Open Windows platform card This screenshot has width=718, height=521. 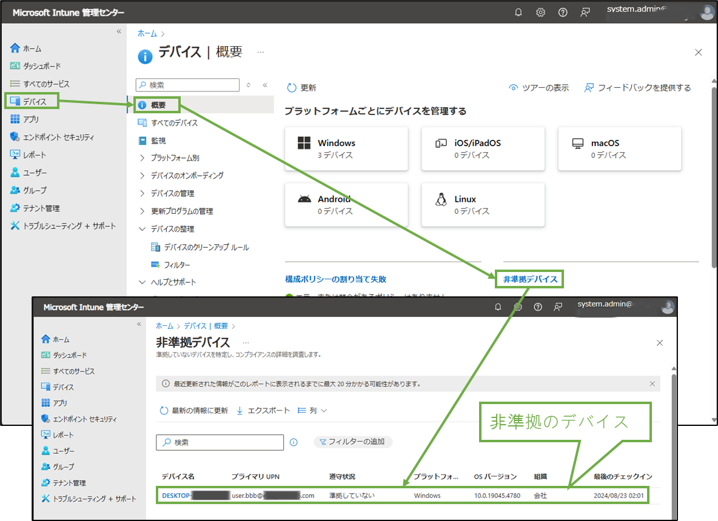click(x=346, y=148)
